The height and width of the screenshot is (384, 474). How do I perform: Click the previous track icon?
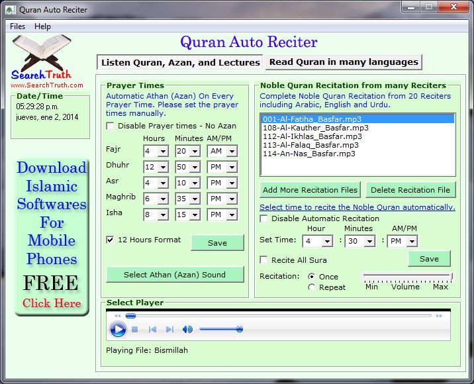[152, 329]
